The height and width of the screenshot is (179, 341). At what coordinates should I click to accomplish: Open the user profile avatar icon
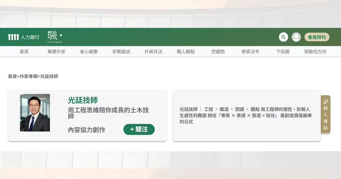click(296, 37)
